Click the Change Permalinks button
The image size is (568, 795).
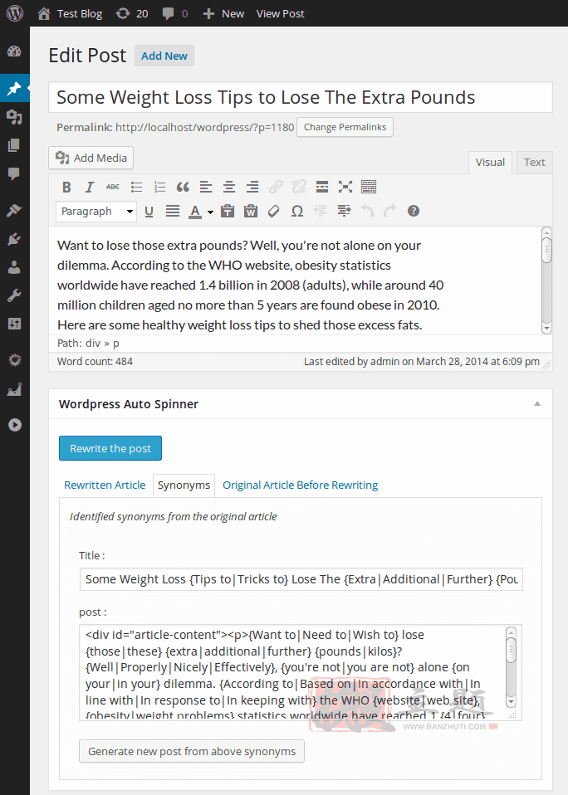pos(345,127)
